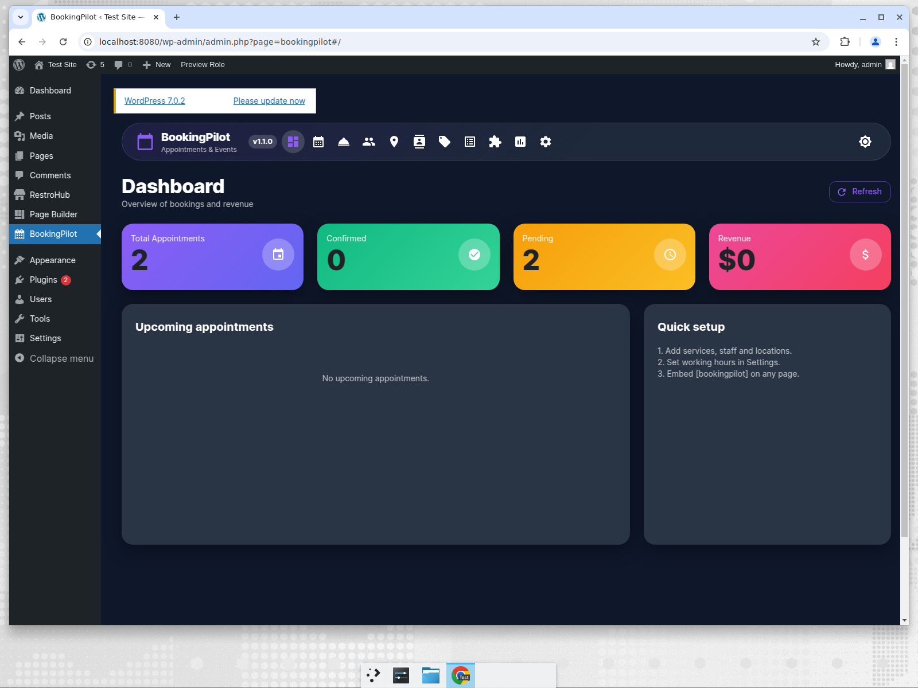The width and height of the screenshot is (918, 688).
Task: Expand the tab search dropdown arrow
Action: click(x=21, y=17)
